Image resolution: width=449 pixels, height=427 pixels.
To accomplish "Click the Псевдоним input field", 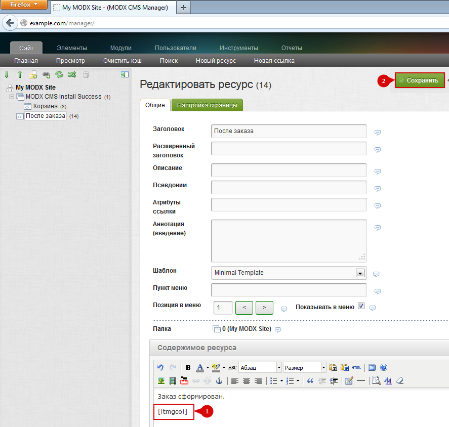I will (289, 188).
